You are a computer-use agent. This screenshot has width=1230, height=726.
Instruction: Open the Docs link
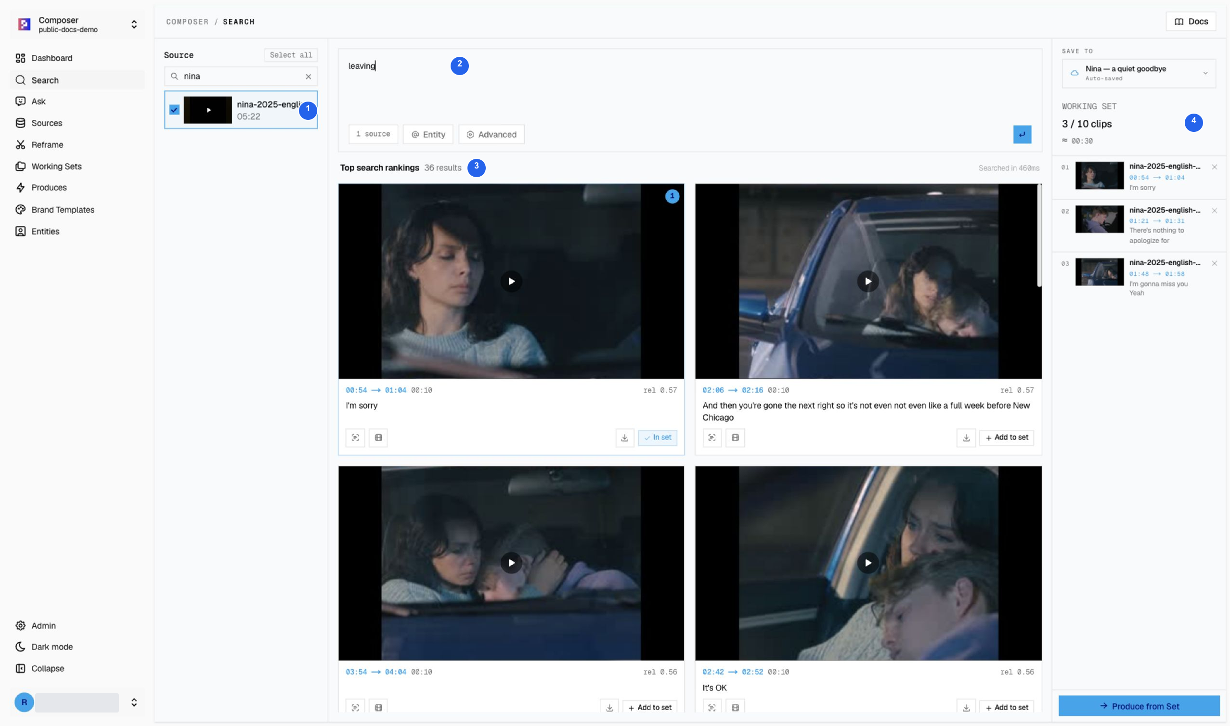click(x=1191, y=22)
